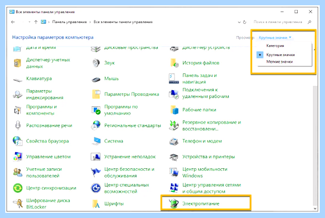The width and height of the screenshot is (325, 218).
Task: Click Подключения к удаленным рабочим icon
Action: (174, 94)
